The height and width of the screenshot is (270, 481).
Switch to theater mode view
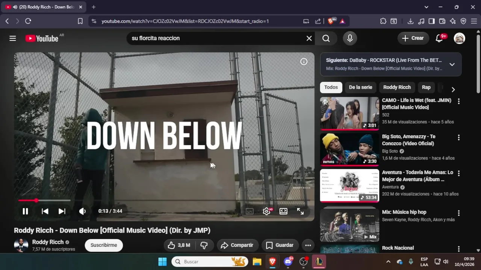pos(283,211)
